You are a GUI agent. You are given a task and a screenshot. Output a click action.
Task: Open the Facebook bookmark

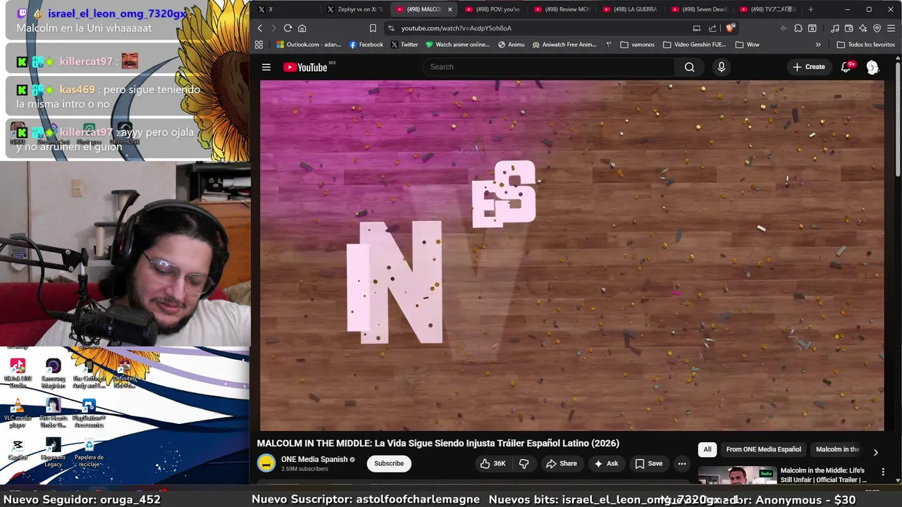(366, 44)
